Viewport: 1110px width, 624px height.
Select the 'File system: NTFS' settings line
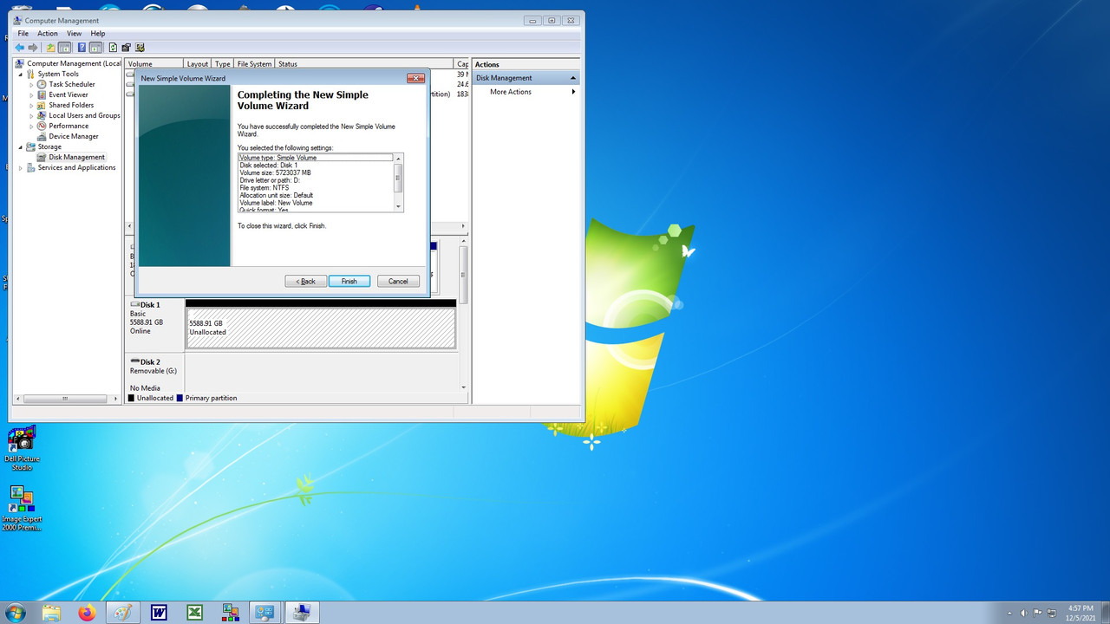pyautogui.click(x=264, y=187)
